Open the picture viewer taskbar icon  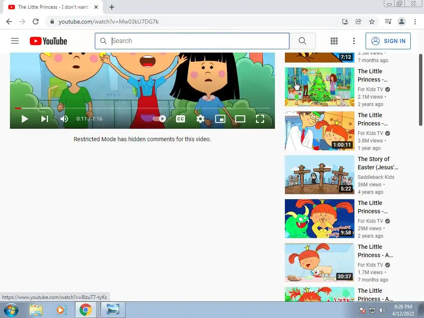click(x=113, y=310)
